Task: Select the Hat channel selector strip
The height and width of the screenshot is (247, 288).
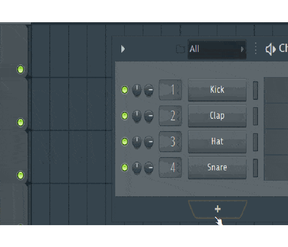Action: 255,142
